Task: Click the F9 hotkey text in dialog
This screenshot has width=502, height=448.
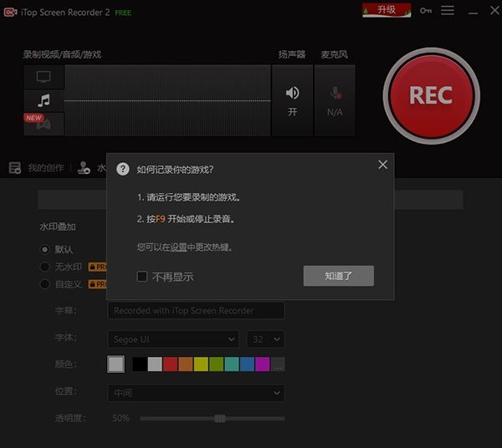Action: (161, 219)
